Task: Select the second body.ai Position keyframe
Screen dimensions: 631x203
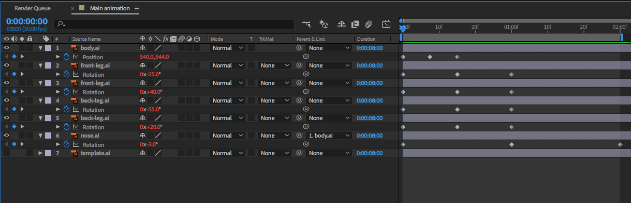Action: [430, 57]
